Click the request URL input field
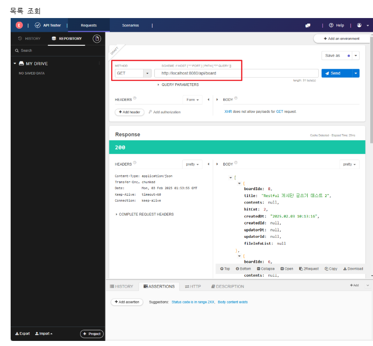 tap(236, 74)
